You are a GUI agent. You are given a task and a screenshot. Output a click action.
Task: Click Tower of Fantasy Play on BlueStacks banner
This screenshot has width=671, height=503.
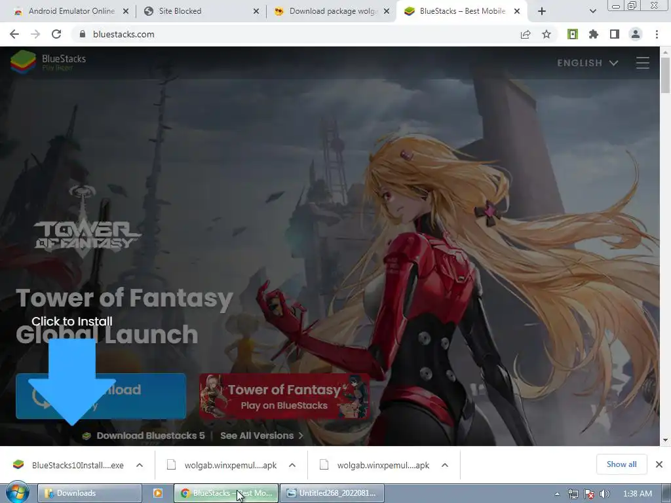(x=284, y=396)
